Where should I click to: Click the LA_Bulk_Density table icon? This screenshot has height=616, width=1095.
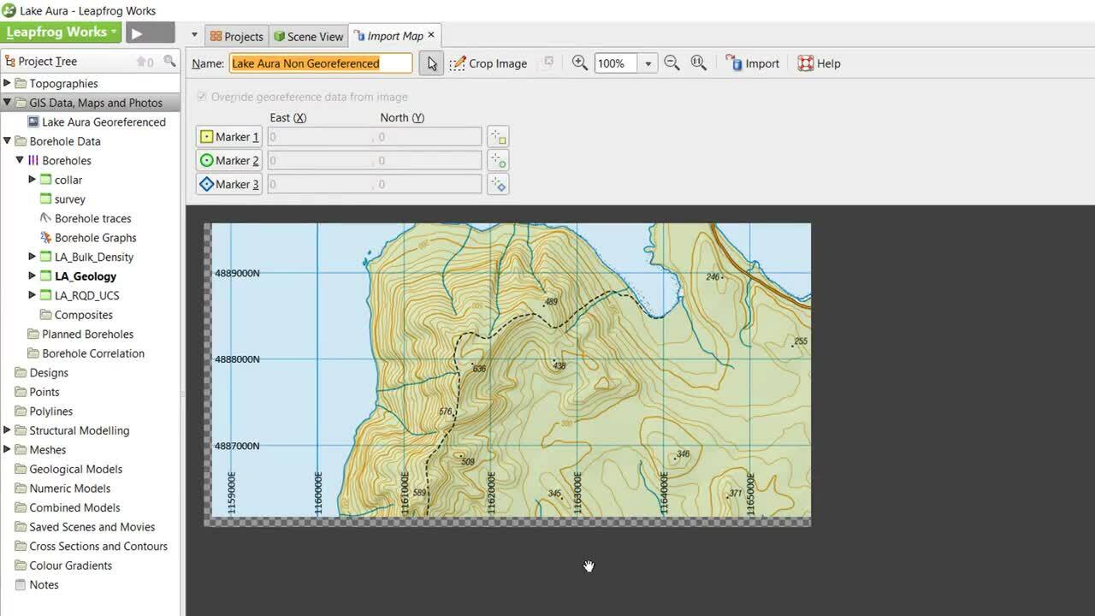(x=46, y=257)
